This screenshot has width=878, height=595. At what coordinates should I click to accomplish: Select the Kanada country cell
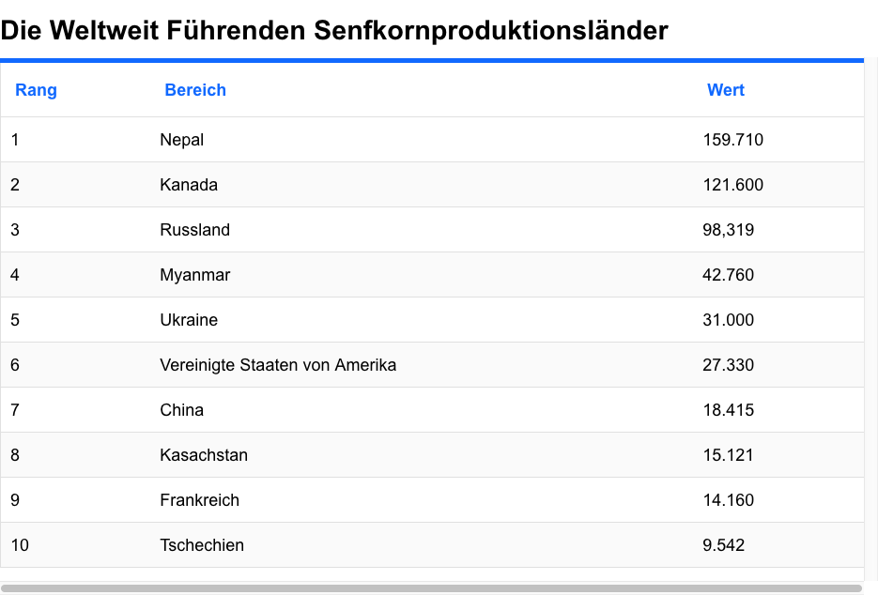(x=189, y=185)
